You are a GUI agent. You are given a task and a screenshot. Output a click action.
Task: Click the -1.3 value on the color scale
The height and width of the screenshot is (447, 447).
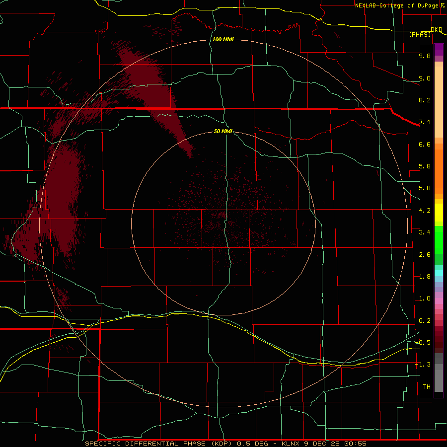click(423, 365)
